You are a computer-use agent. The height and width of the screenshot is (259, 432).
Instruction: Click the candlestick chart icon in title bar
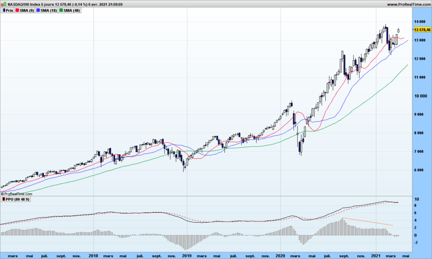coord(3,4)
